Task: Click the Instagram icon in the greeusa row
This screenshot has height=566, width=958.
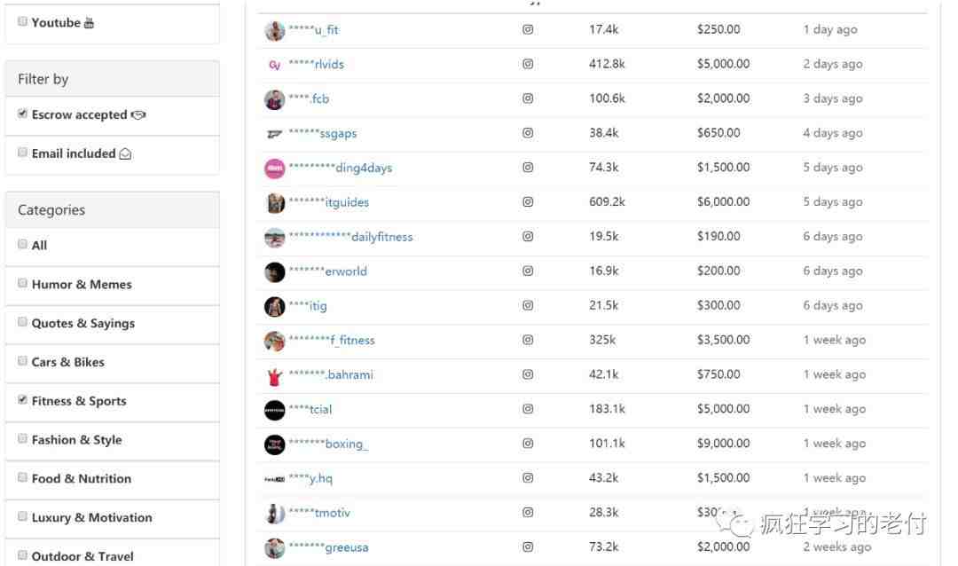Action: tap(528, 547)
